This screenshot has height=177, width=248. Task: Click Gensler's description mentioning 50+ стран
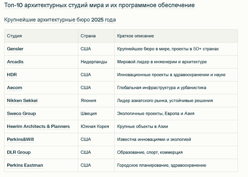[168, 49]
